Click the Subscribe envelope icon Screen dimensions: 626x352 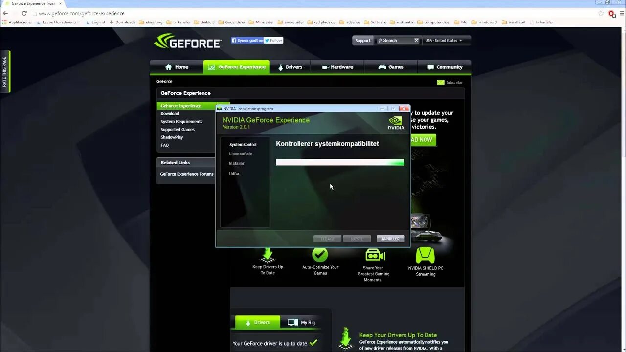441,82
